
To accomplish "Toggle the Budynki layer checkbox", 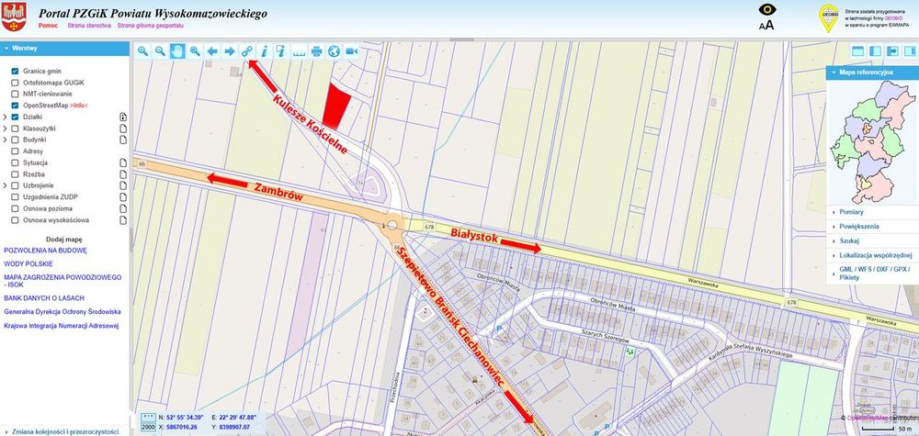I will [x=15, y=140].
